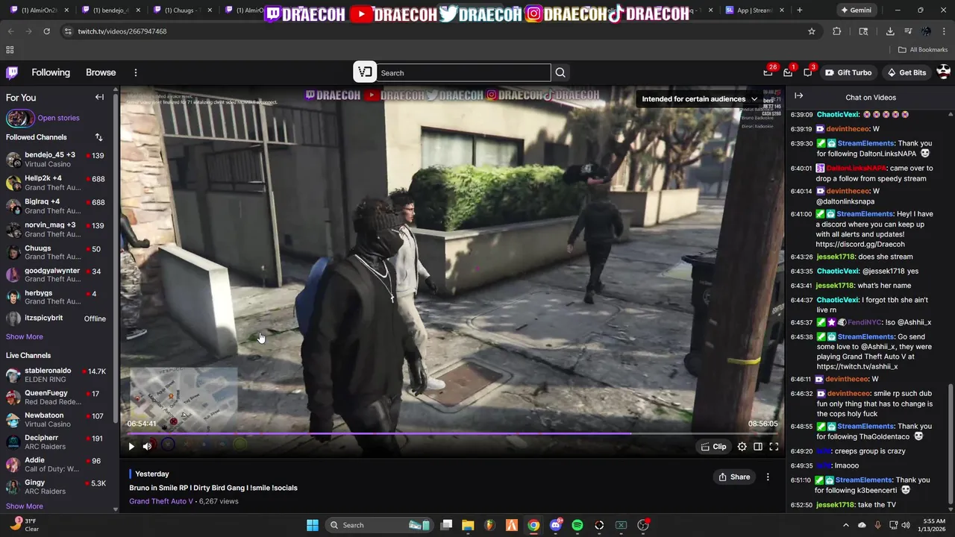Click chat username ChaoticVexi at 6:39:09
The image size is (955, 537).
[x=838, y=114]
